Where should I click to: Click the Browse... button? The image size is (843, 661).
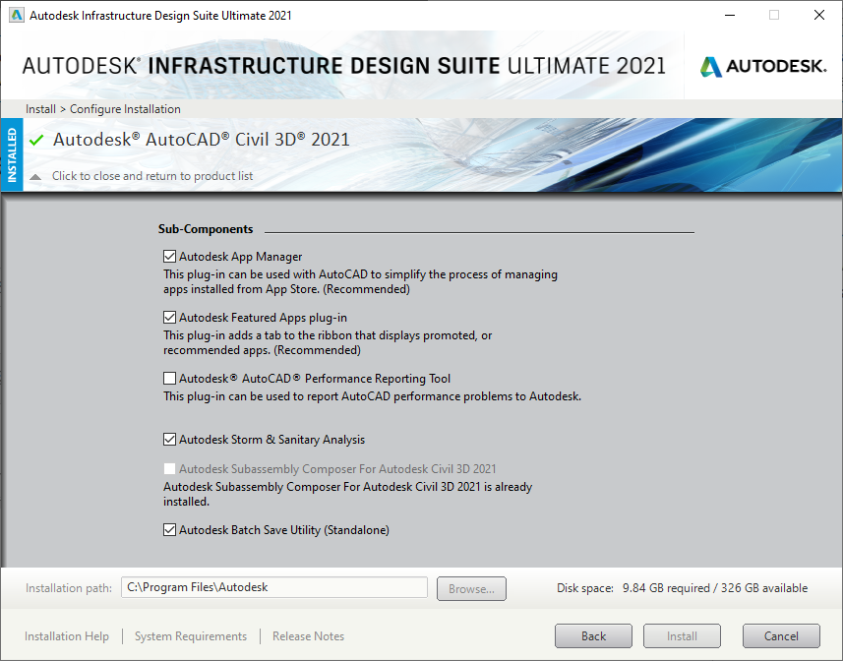coord(471,589)
